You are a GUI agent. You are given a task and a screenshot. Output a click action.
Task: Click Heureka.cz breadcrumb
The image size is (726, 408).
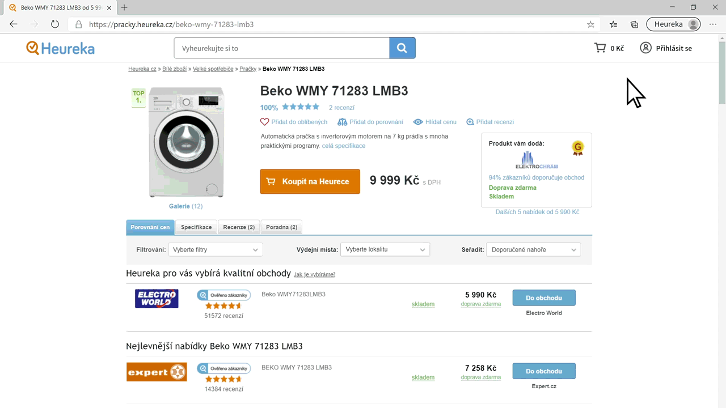coord(142,69)
